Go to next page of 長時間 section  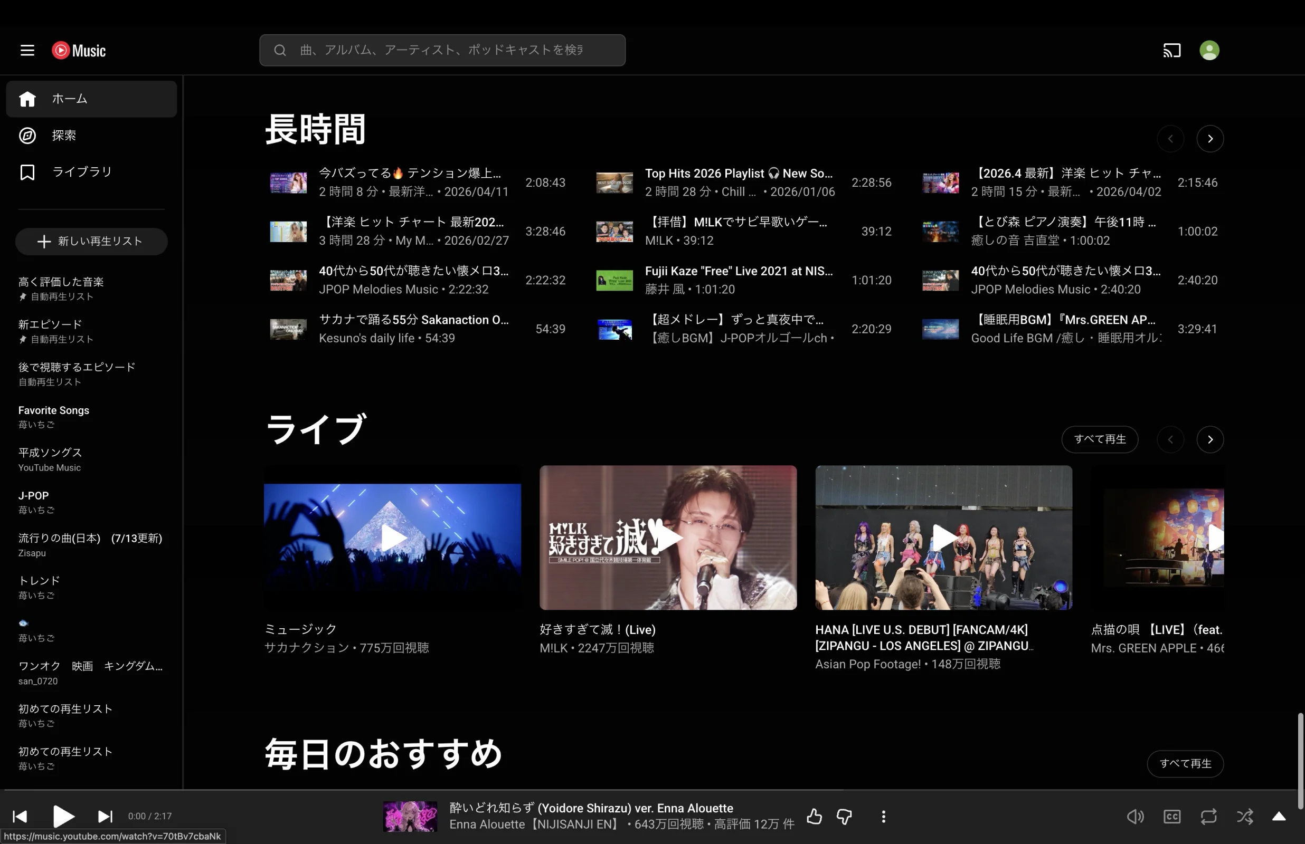[x=1210, y=139]
